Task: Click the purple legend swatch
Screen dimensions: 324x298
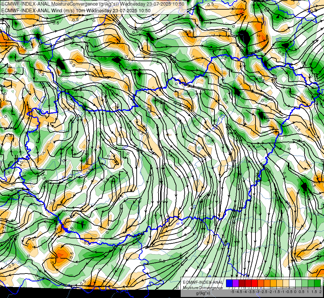Action: click(236, 283)
